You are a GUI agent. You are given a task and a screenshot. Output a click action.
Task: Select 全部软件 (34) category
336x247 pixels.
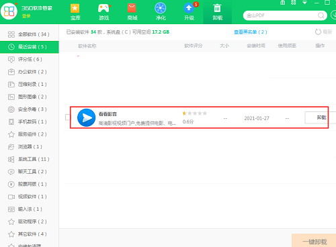point(30,34)
